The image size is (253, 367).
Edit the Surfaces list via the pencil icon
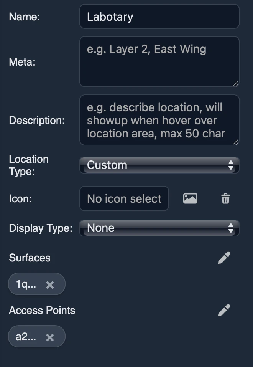(224, 258)
